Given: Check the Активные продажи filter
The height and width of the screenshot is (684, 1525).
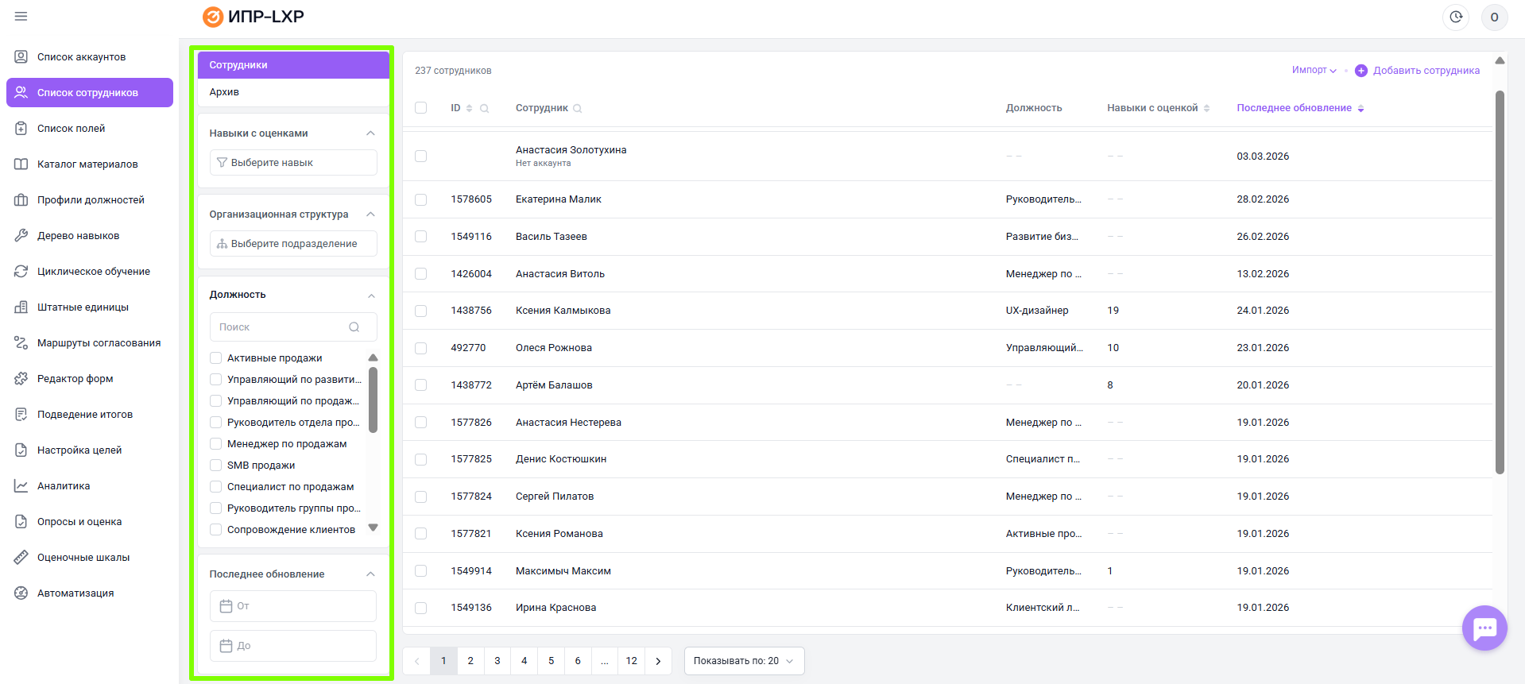Looking at the screenshot, I should click(x=215, y=358).
